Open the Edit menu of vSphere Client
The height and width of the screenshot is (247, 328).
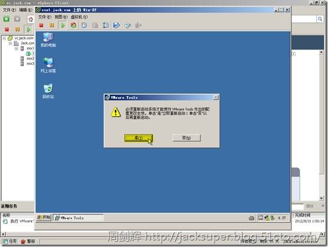tap(25, 10)
